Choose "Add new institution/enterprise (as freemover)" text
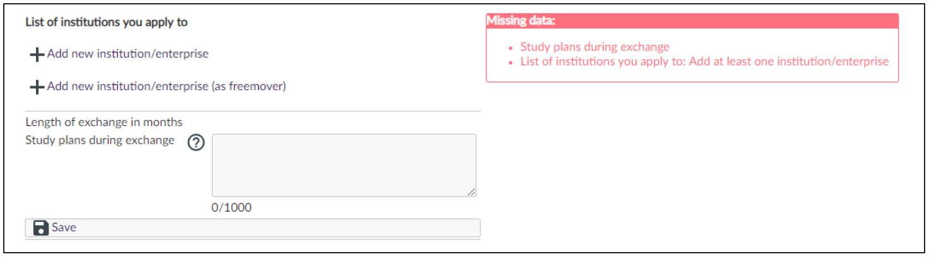929x259 pixels. coord(167,86)
